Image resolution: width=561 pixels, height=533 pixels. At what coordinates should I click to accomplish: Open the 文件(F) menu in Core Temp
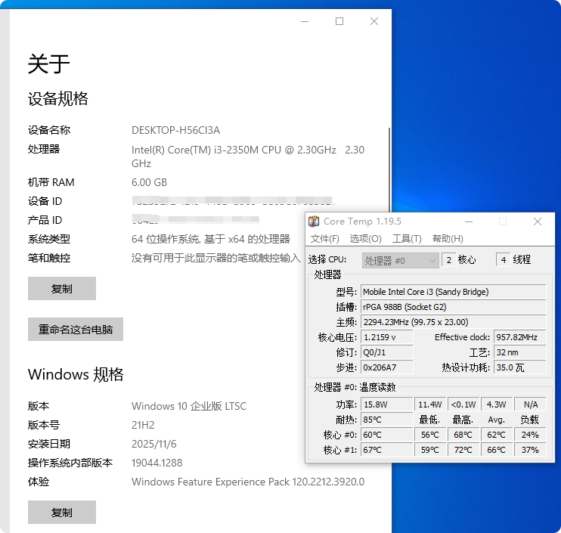[324, 239]
